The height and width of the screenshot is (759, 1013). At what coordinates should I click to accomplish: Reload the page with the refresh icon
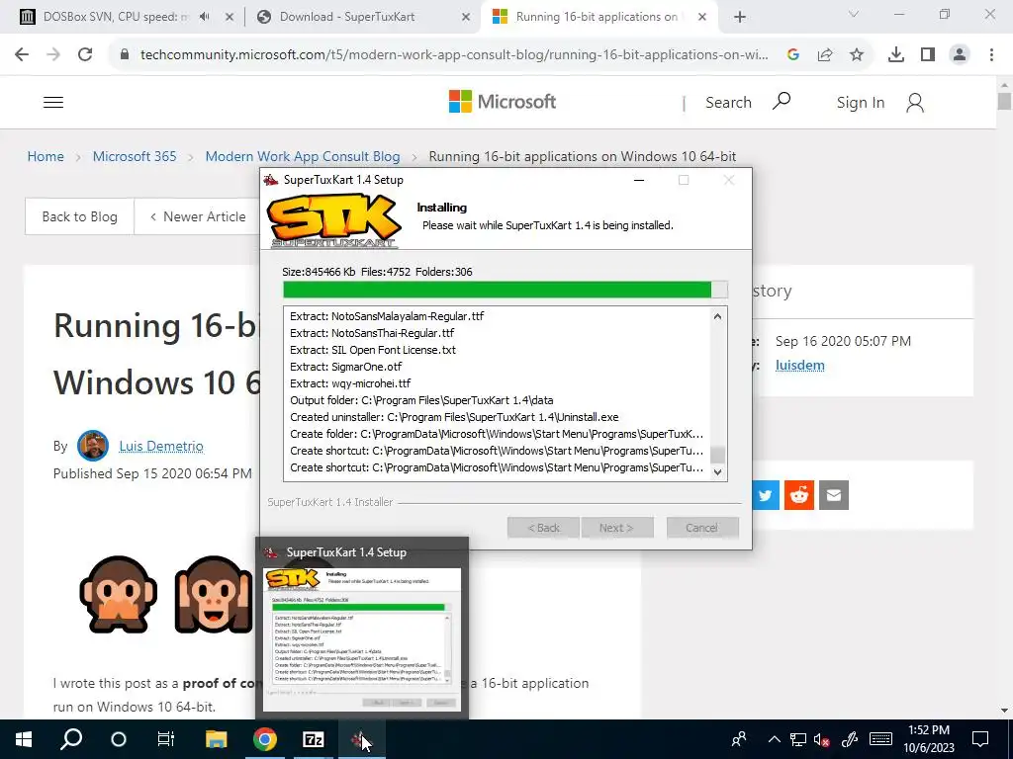coord(85,54)
